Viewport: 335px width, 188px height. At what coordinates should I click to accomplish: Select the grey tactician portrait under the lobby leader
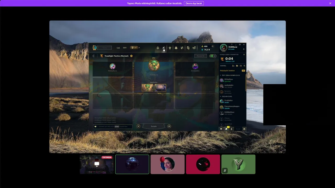tap(160, 88)
